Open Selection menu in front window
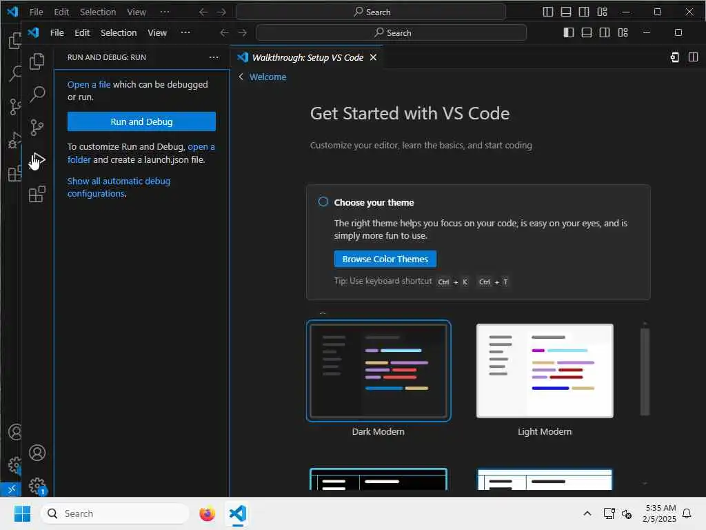The image size is (706, 530). click(x=119, y=32)
